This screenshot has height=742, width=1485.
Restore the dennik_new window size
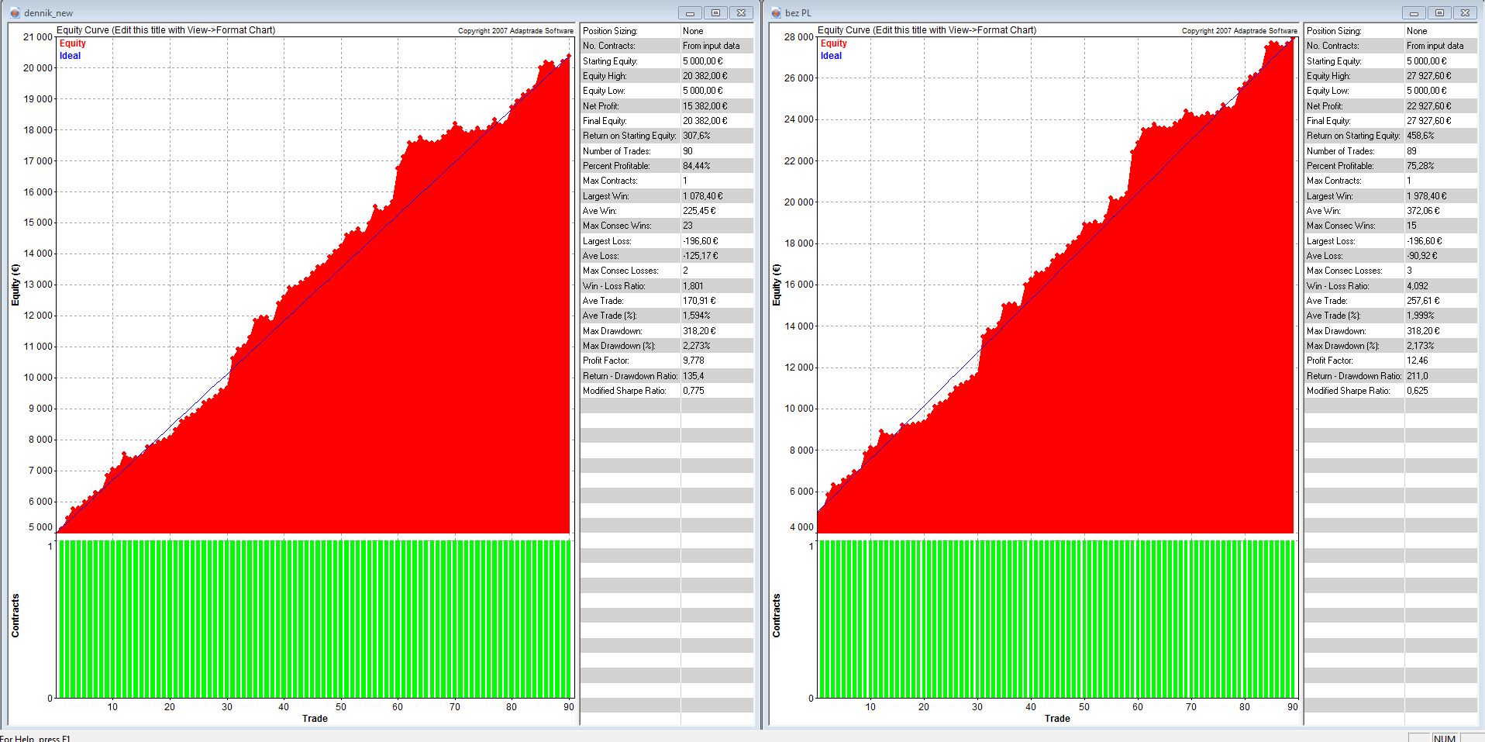[715, 12]
